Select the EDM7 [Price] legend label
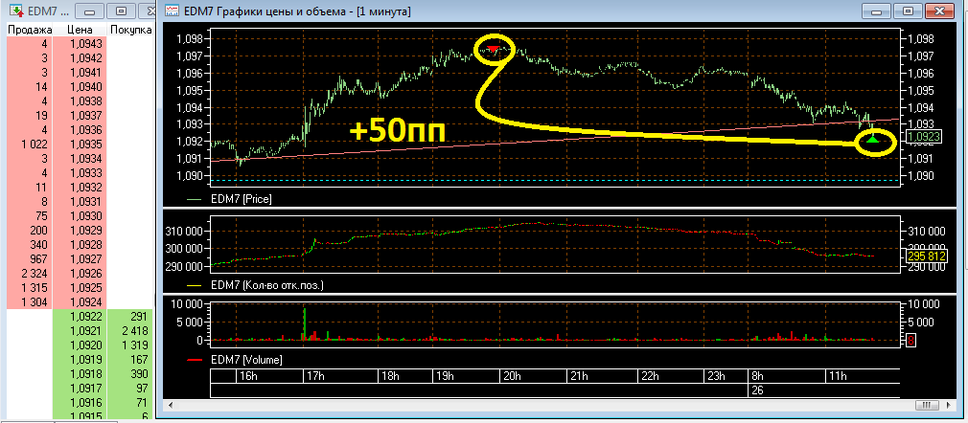 (242, 199)
